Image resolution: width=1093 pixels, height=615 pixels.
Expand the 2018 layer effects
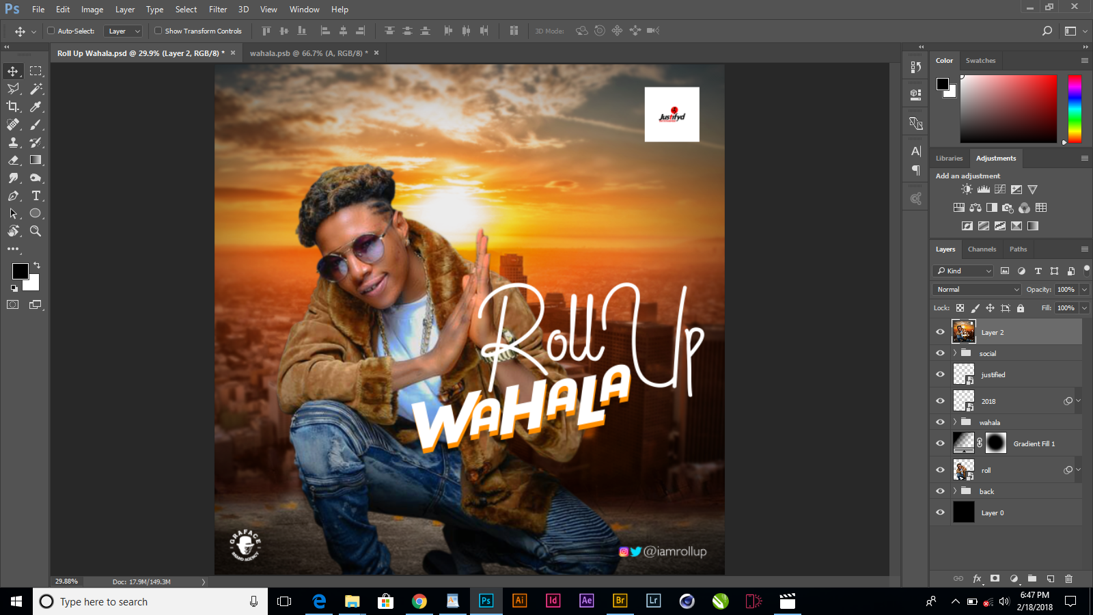[x=1078, y=401]
